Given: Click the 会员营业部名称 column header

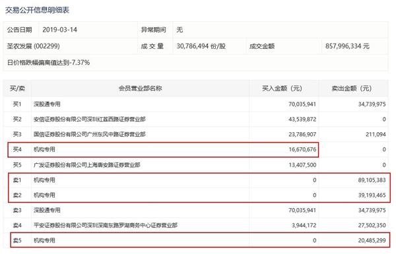Looking at the screenshot, I should pos(140,89).
